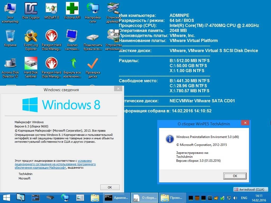
Task: Open the Корзина recycle bin
Action: point(10,38)
